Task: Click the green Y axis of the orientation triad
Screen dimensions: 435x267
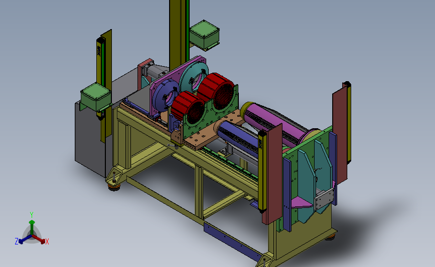Action: 32,227
